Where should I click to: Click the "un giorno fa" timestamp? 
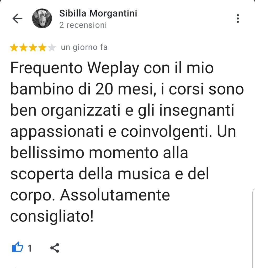pos(84,47)
